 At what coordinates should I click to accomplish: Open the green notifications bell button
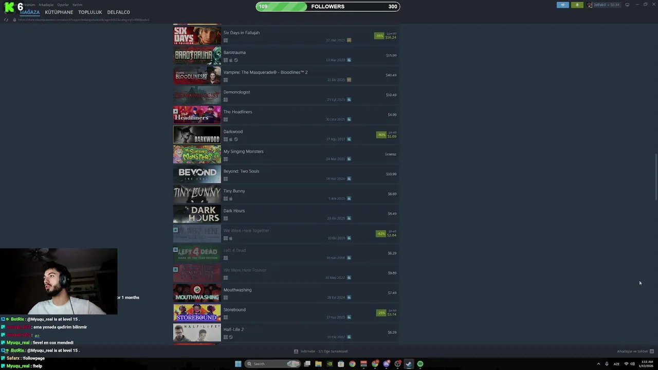pyautogui.click(x=577, y=5)
